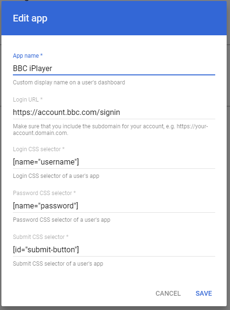Click the "Login URL *" label
The width and height of the screenshot is (230, 310).
pyautogui.click(x=28, y=100)
